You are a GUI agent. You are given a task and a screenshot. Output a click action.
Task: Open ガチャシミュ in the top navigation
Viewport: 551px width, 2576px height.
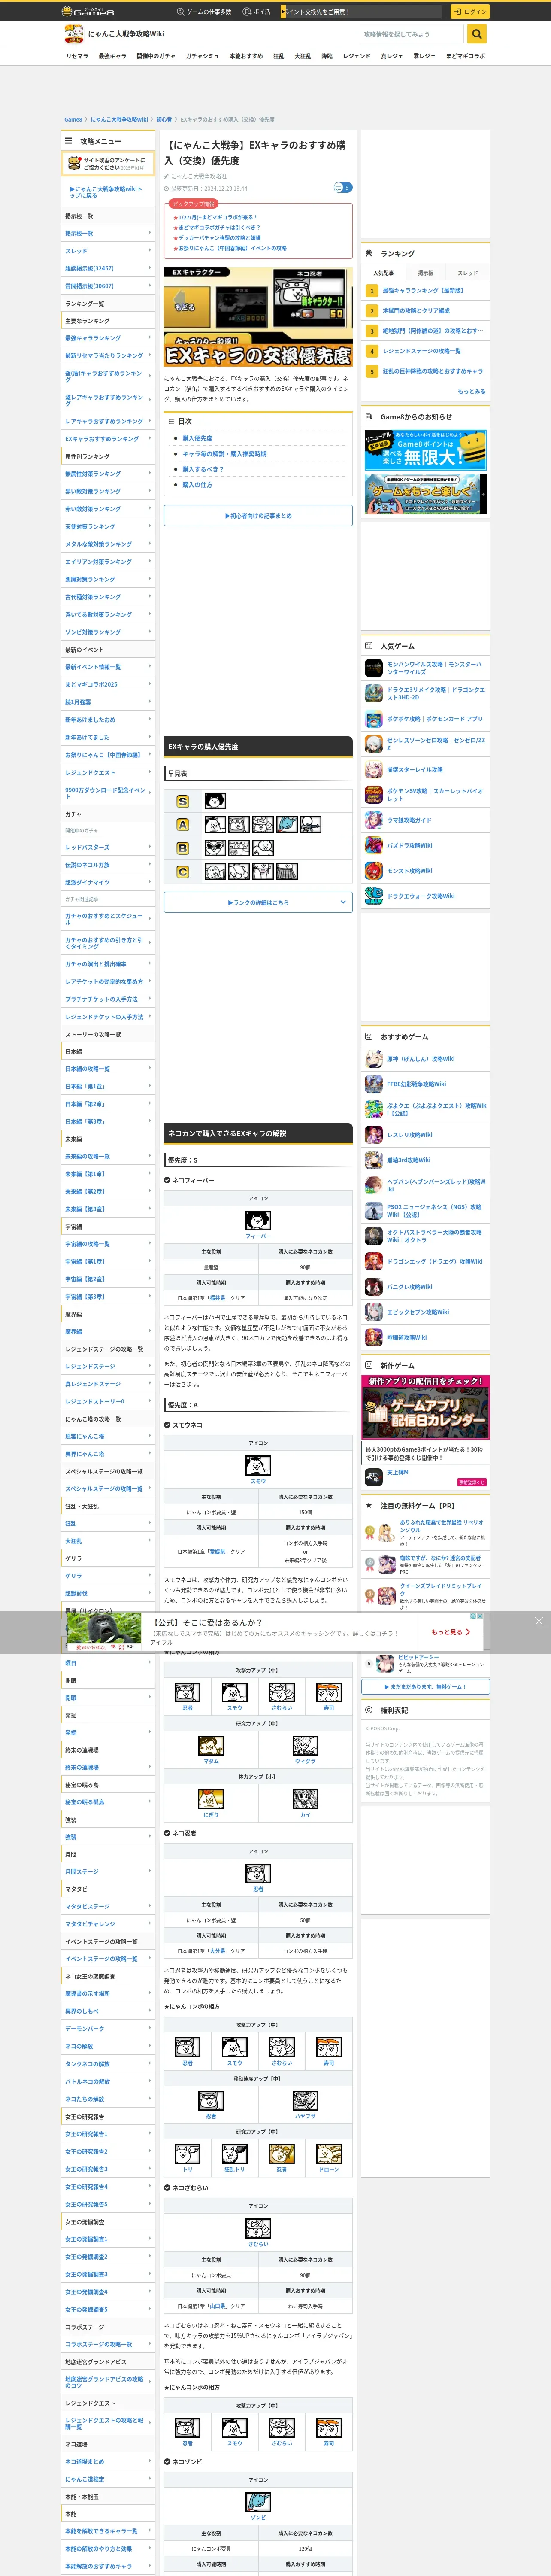pyautogui.click(x=202, y=56)
